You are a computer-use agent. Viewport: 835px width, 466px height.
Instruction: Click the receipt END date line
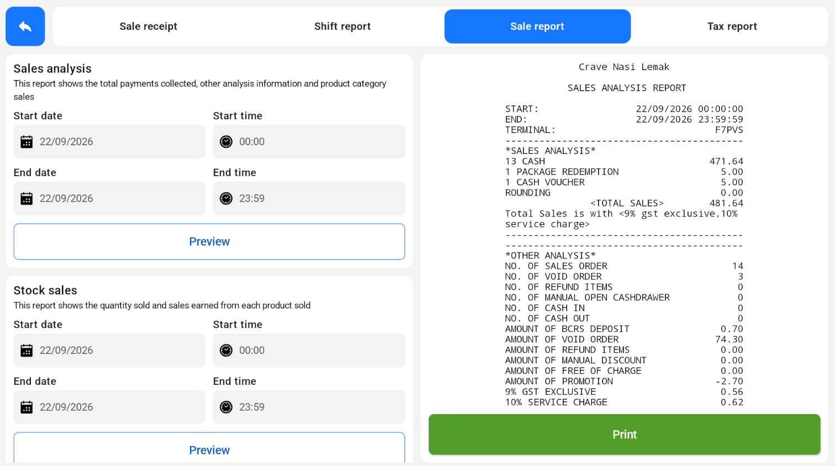(x=624, y=119)
